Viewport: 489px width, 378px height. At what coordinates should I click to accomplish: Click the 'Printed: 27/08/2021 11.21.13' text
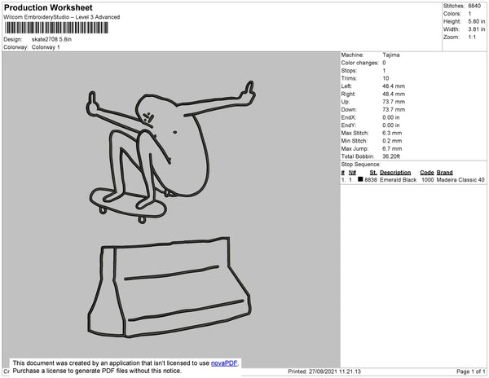[324, 371]
